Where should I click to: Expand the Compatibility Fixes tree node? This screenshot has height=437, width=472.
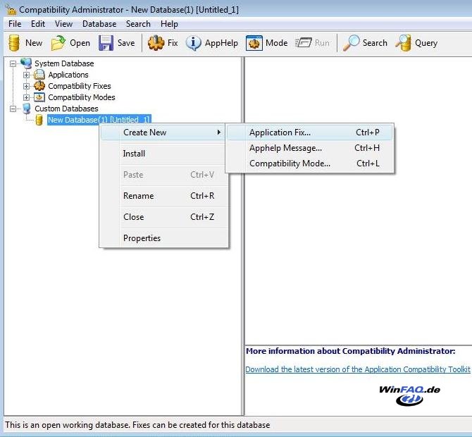click(x=26, y=86)
